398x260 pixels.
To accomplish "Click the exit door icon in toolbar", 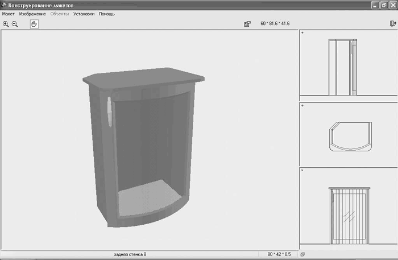I will pos(393,24).
